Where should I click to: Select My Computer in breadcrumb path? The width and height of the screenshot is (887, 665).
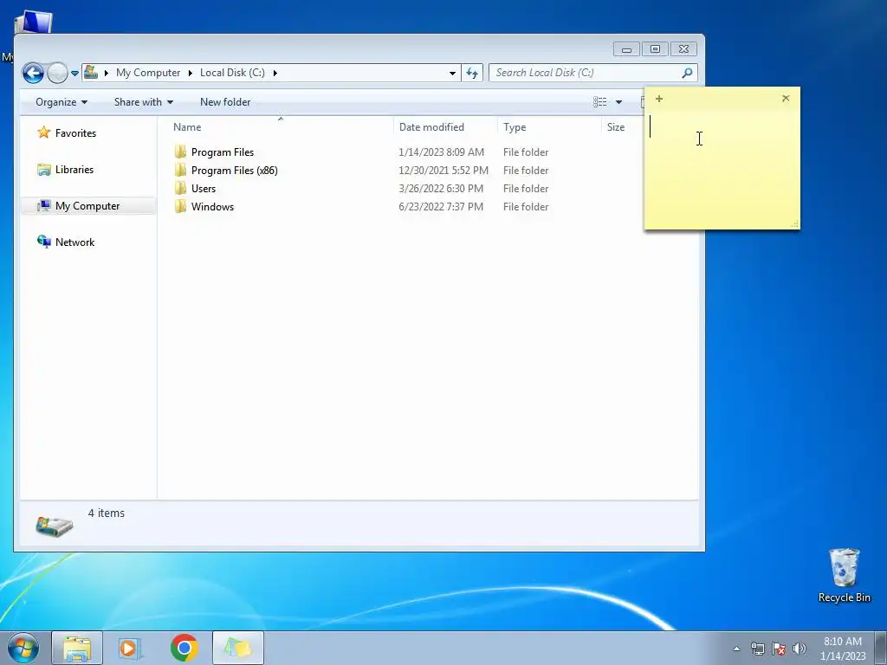coord(148,73)
